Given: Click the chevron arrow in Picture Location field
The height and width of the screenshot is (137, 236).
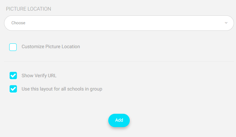Looking at the screenshot, I should point(226,23).
